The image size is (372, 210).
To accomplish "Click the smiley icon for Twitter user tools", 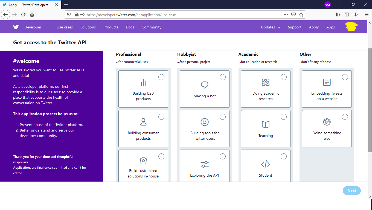I will coord(205,122).
